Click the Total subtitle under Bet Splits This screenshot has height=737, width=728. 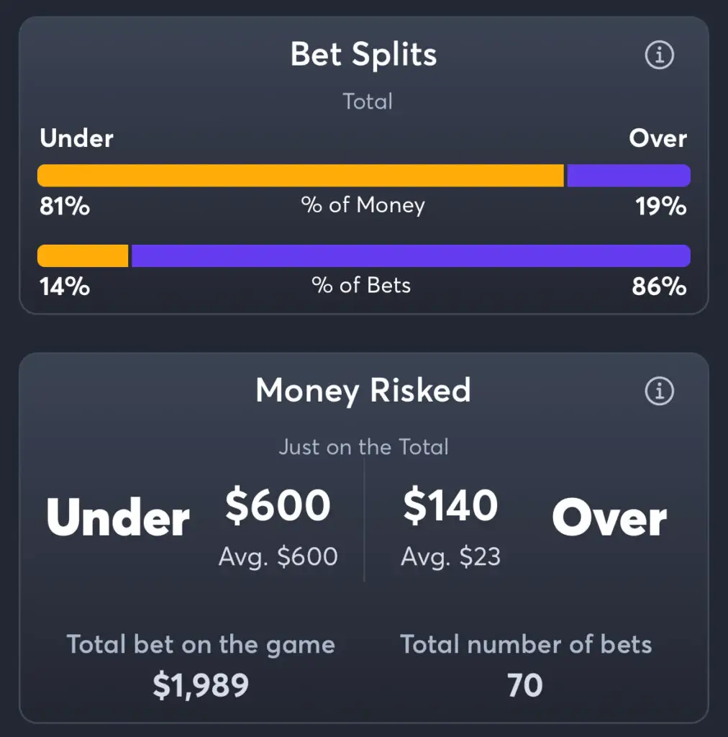368,101
